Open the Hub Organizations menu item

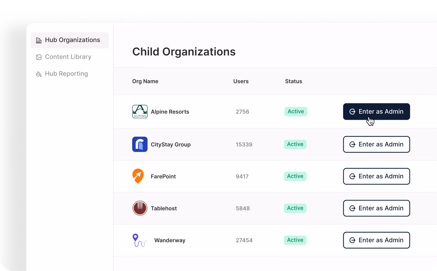(70, 40)
